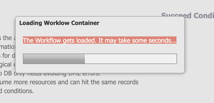
Task: Click the partial "gical e" text
Action: coord(8,65)
